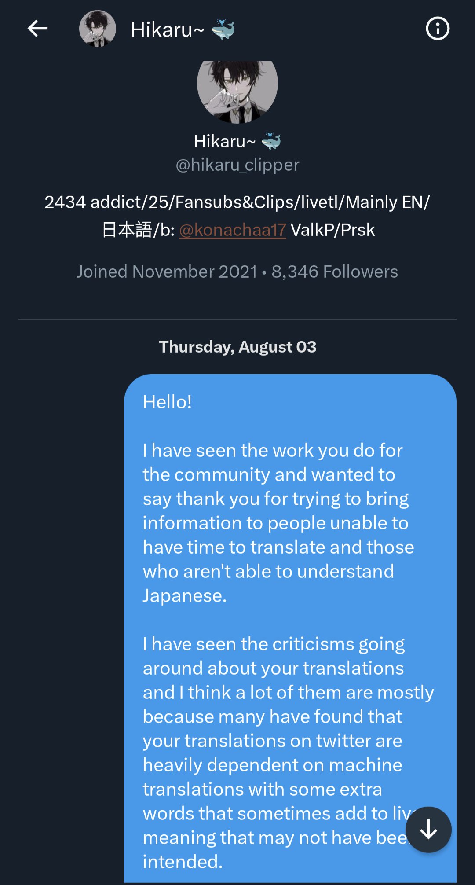Tap the small avatar in the header bar

[x=98, y=29]
